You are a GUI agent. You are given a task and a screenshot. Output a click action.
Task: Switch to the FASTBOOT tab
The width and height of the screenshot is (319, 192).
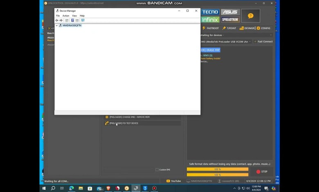pyautogui.click(x=211, y=28)
